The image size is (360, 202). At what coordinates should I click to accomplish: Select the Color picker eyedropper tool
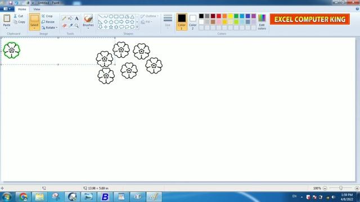point(70,25)
